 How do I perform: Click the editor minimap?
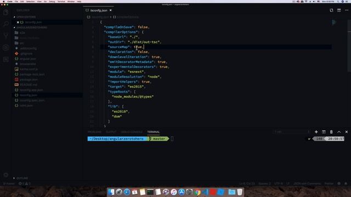(334, 22)
